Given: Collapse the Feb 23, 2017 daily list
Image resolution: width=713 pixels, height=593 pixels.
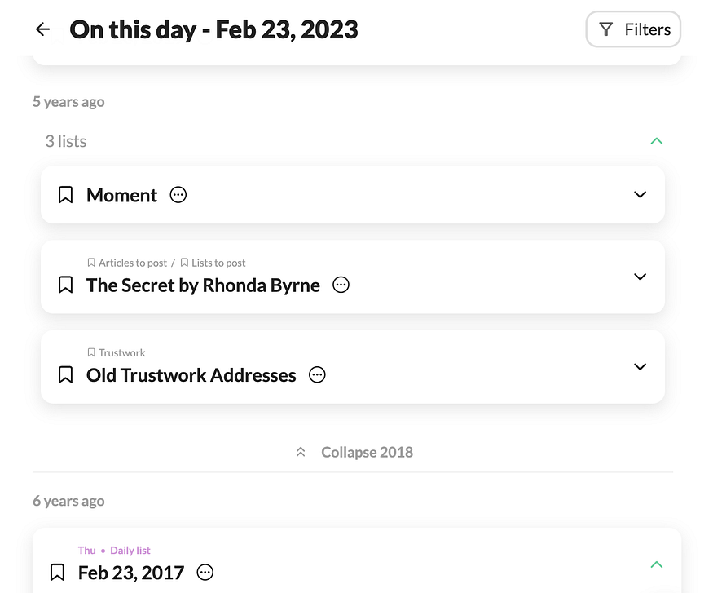Looking at the screenshot, I should [x=657, y=564].
